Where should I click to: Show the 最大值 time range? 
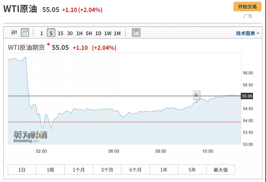pyautogui.click(x=221, y=170)
